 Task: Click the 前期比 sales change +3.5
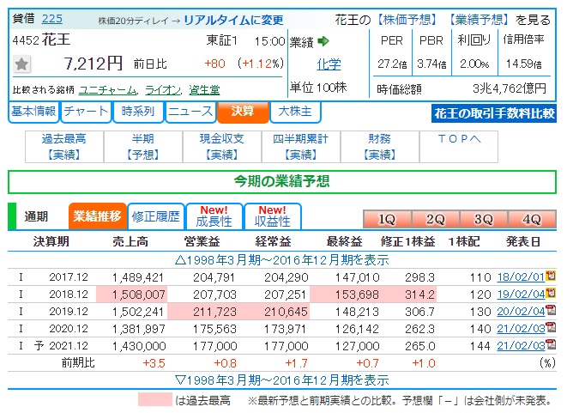[154, 363]
